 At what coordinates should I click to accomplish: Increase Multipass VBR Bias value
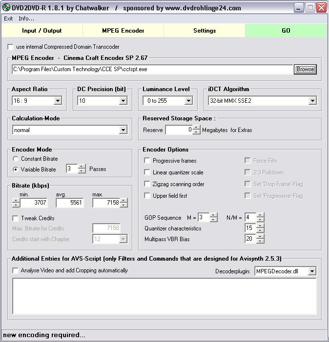click(x=260, y=237)
